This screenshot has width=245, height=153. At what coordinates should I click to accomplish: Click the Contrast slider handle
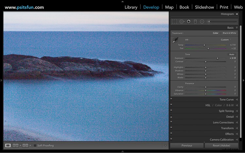[x=205, y=62]
